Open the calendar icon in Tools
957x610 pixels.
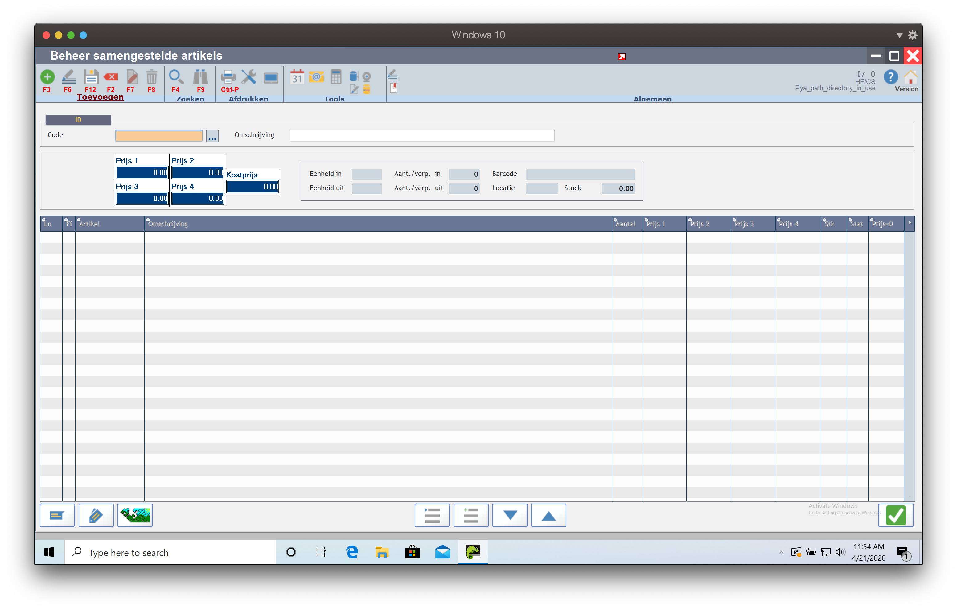click(297, 77)
